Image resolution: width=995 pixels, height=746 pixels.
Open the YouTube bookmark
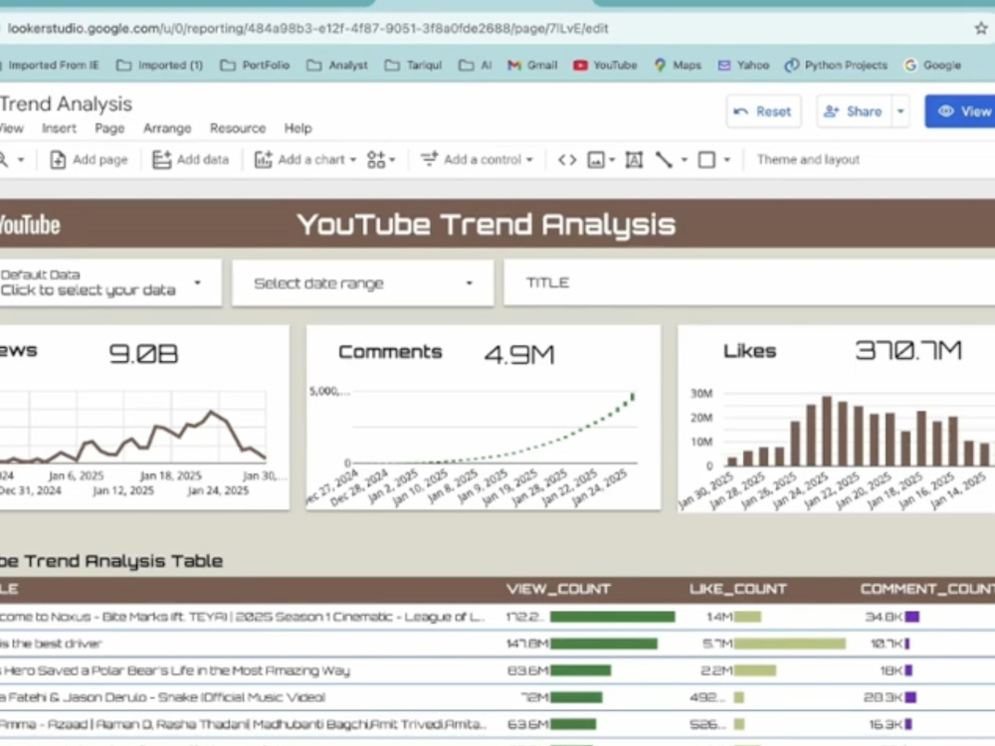pos(605,65)
